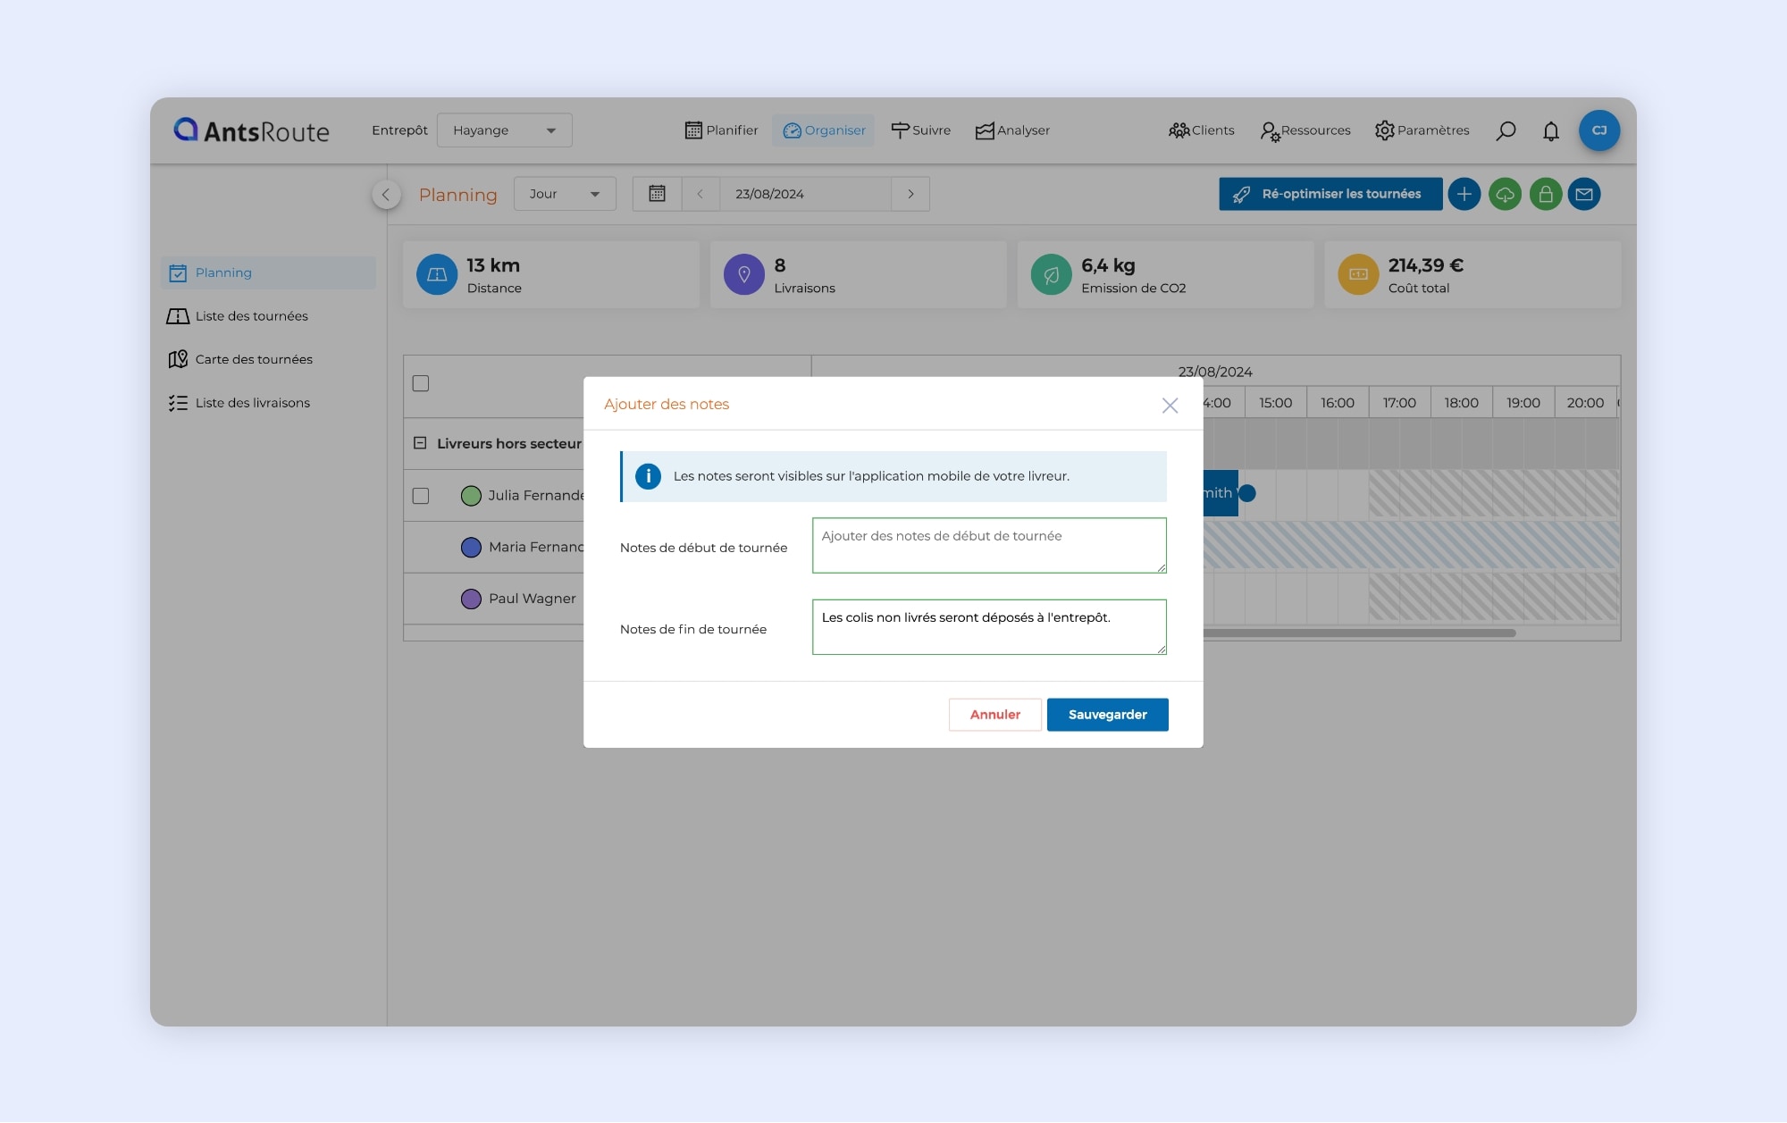Collapse the sidebar with the arrow button
The width and height of the screenshot is (1787, 1123).
pyautogui.click(x=386, y=194)
